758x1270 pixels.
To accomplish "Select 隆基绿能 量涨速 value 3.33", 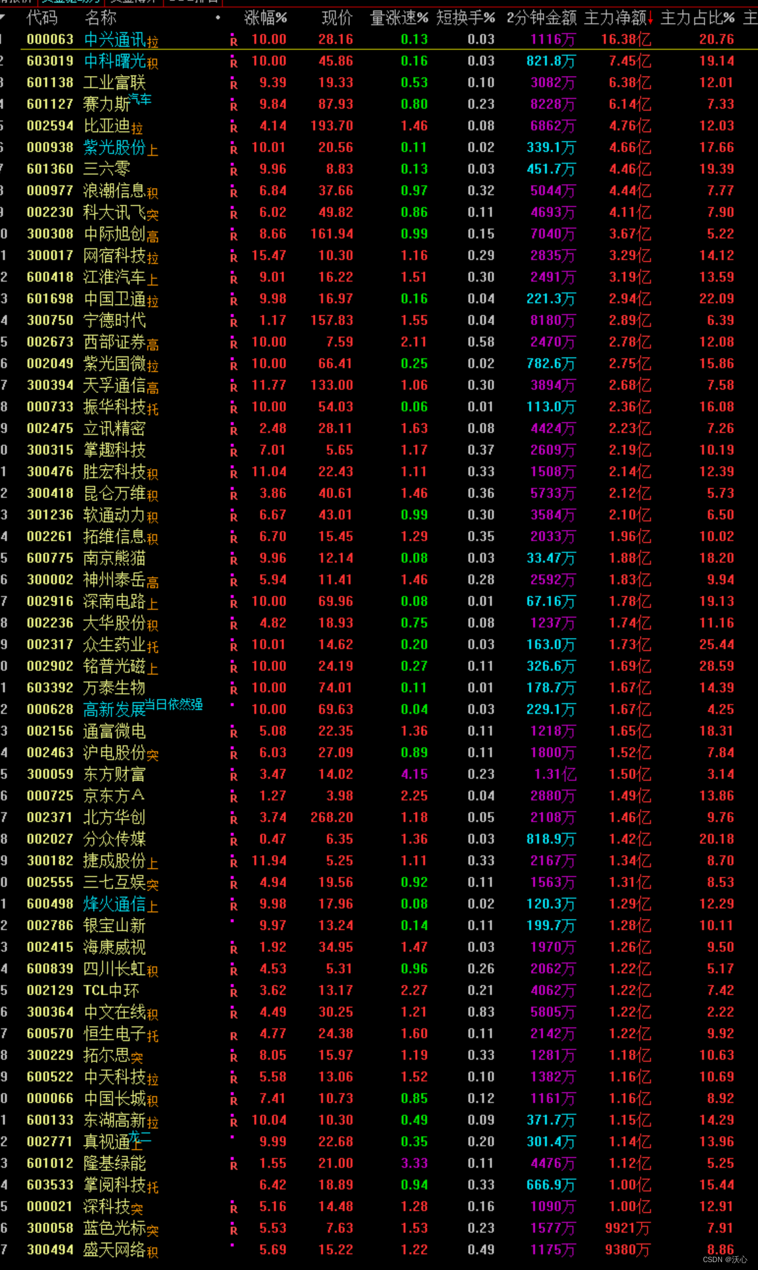I will click(x=414, y=1163).
